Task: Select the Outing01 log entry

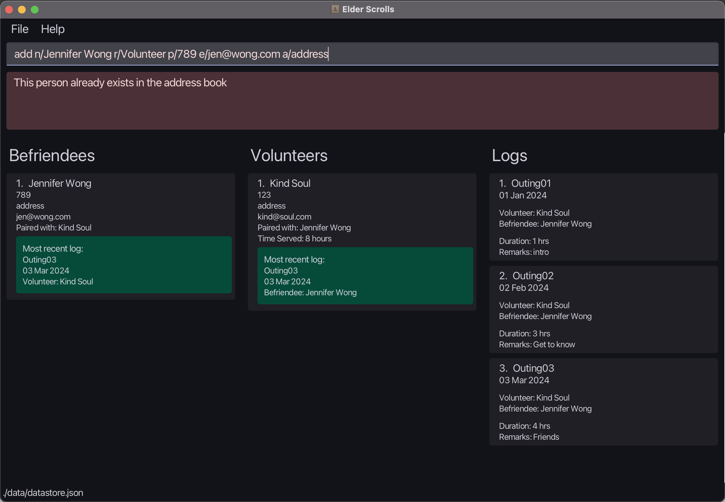Action: (603, 217)
